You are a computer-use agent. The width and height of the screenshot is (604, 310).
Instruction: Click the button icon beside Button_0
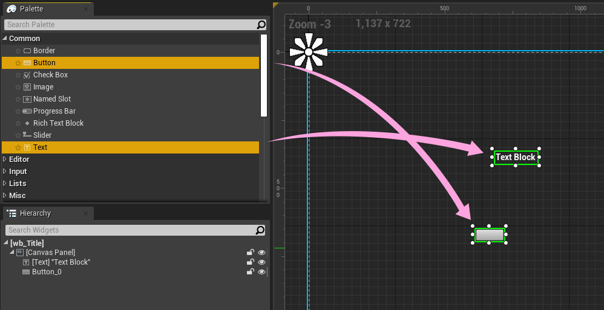point(26,272)
